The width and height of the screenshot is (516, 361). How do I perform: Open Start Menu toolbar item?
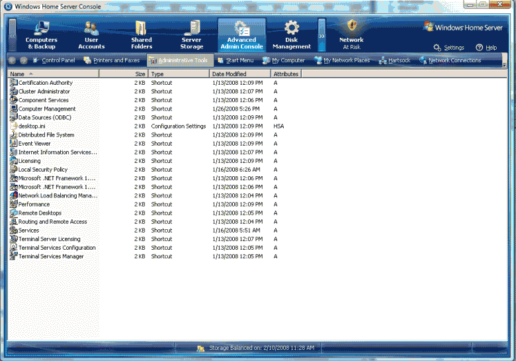[x=236, y=60]
